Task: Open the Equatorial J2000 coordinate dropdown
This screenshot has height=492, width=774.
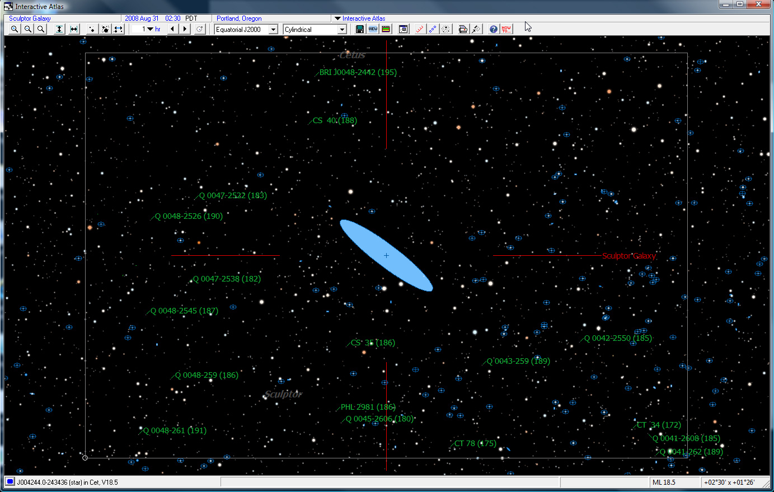Action: pos(273,30)
